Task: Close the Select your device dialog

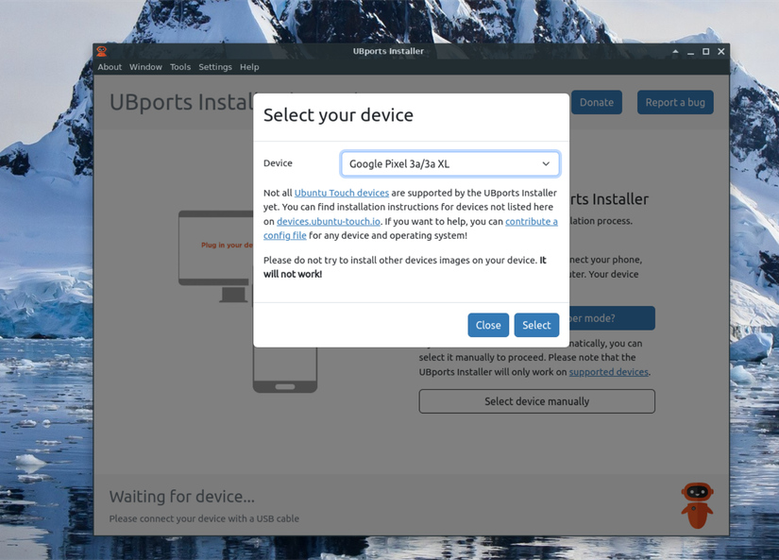Action: (x=488, y=324)
